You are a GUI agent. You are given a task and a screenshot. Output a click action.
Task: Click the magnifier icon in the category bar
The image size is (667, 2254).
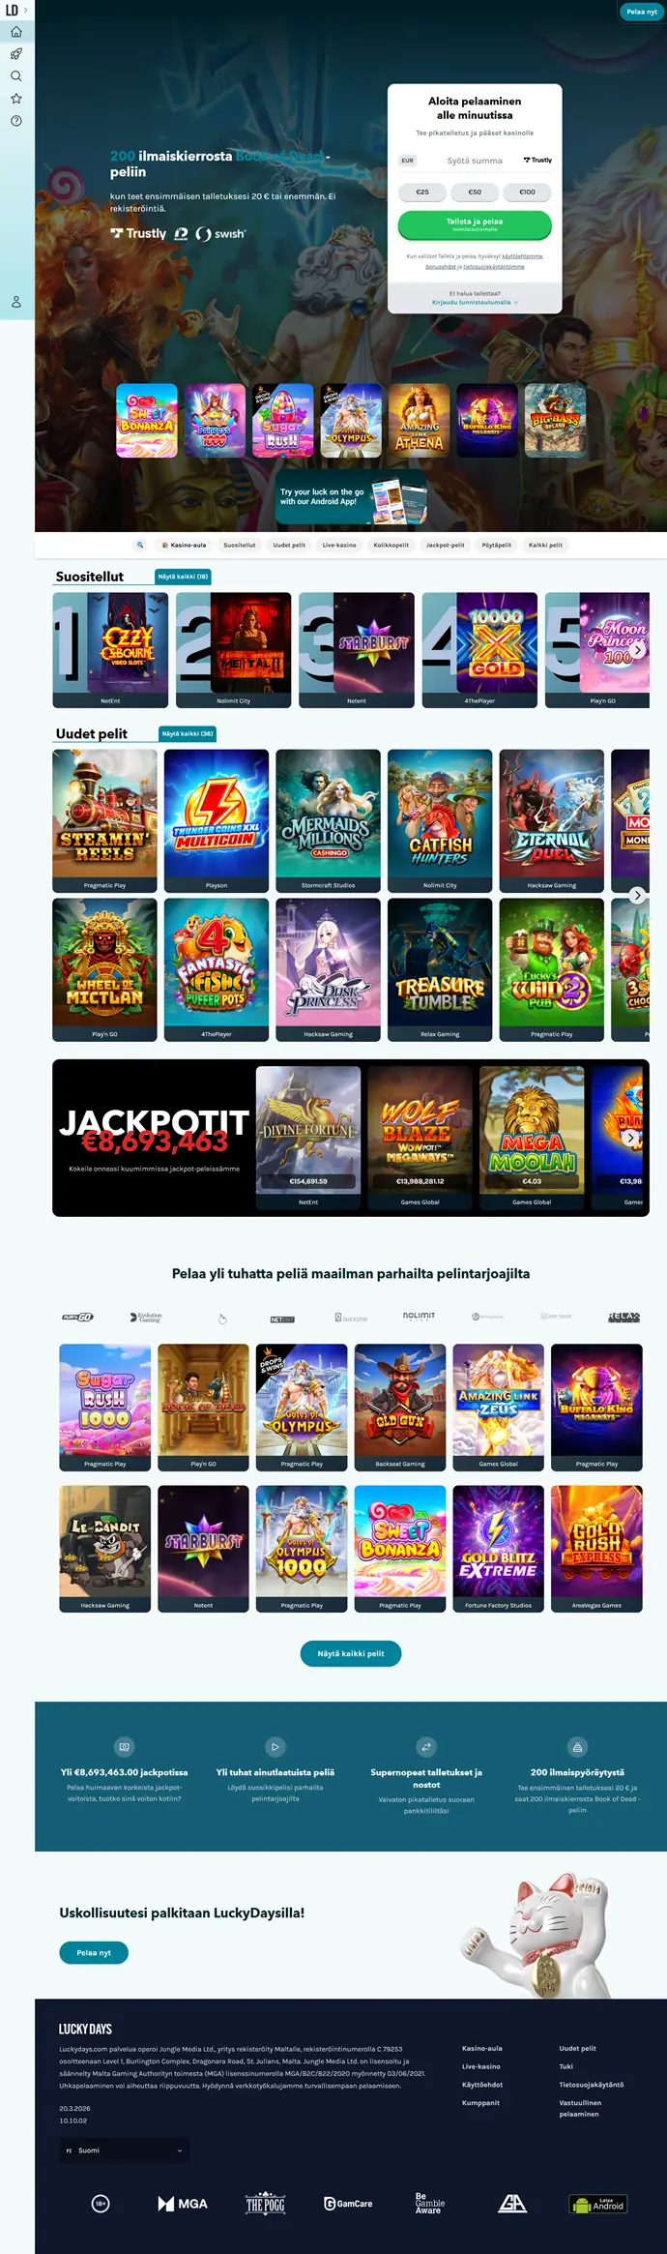(x=140, y=545)
